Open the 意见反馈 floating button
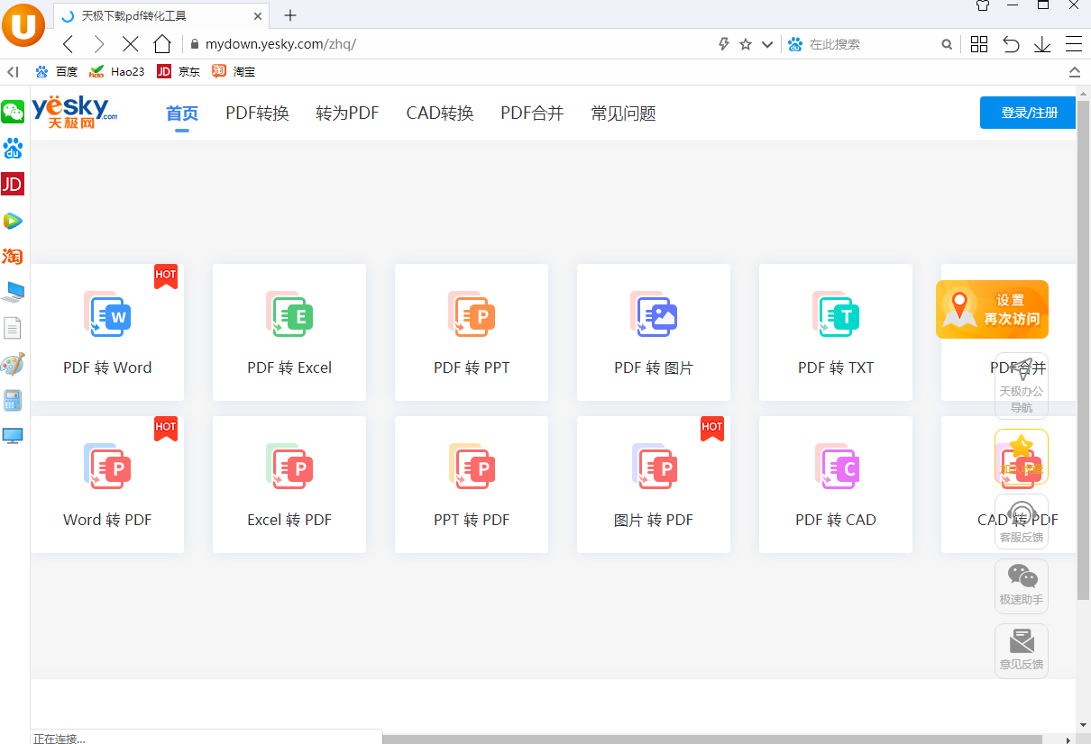The height and width of the screenshot is (744, 1091). point(1022,651)
